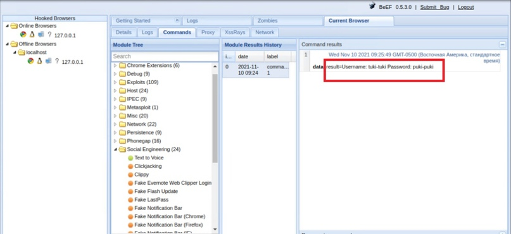Expand the Debug (9) folder
This screenshot has width=511, height=234.
[115, 74]
